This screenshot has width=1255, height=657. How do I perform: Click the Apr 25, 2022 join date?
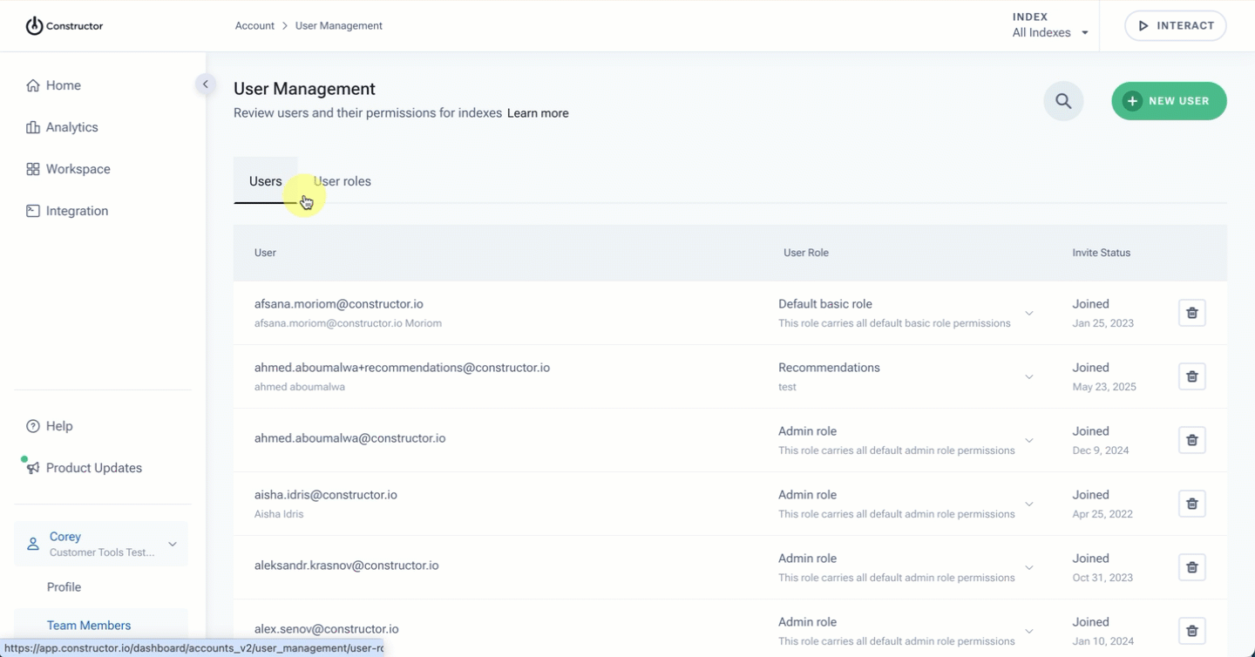[x=1102, y=514]
